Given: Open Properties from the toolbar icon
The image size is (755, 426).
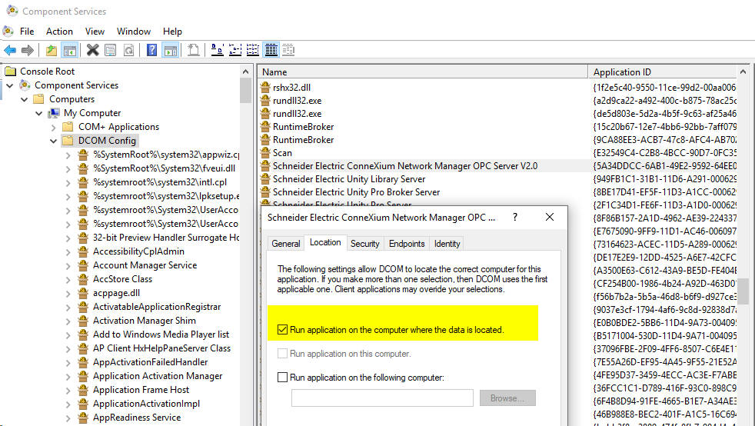Looking at the screenshot, I should (x=110, y=49).
